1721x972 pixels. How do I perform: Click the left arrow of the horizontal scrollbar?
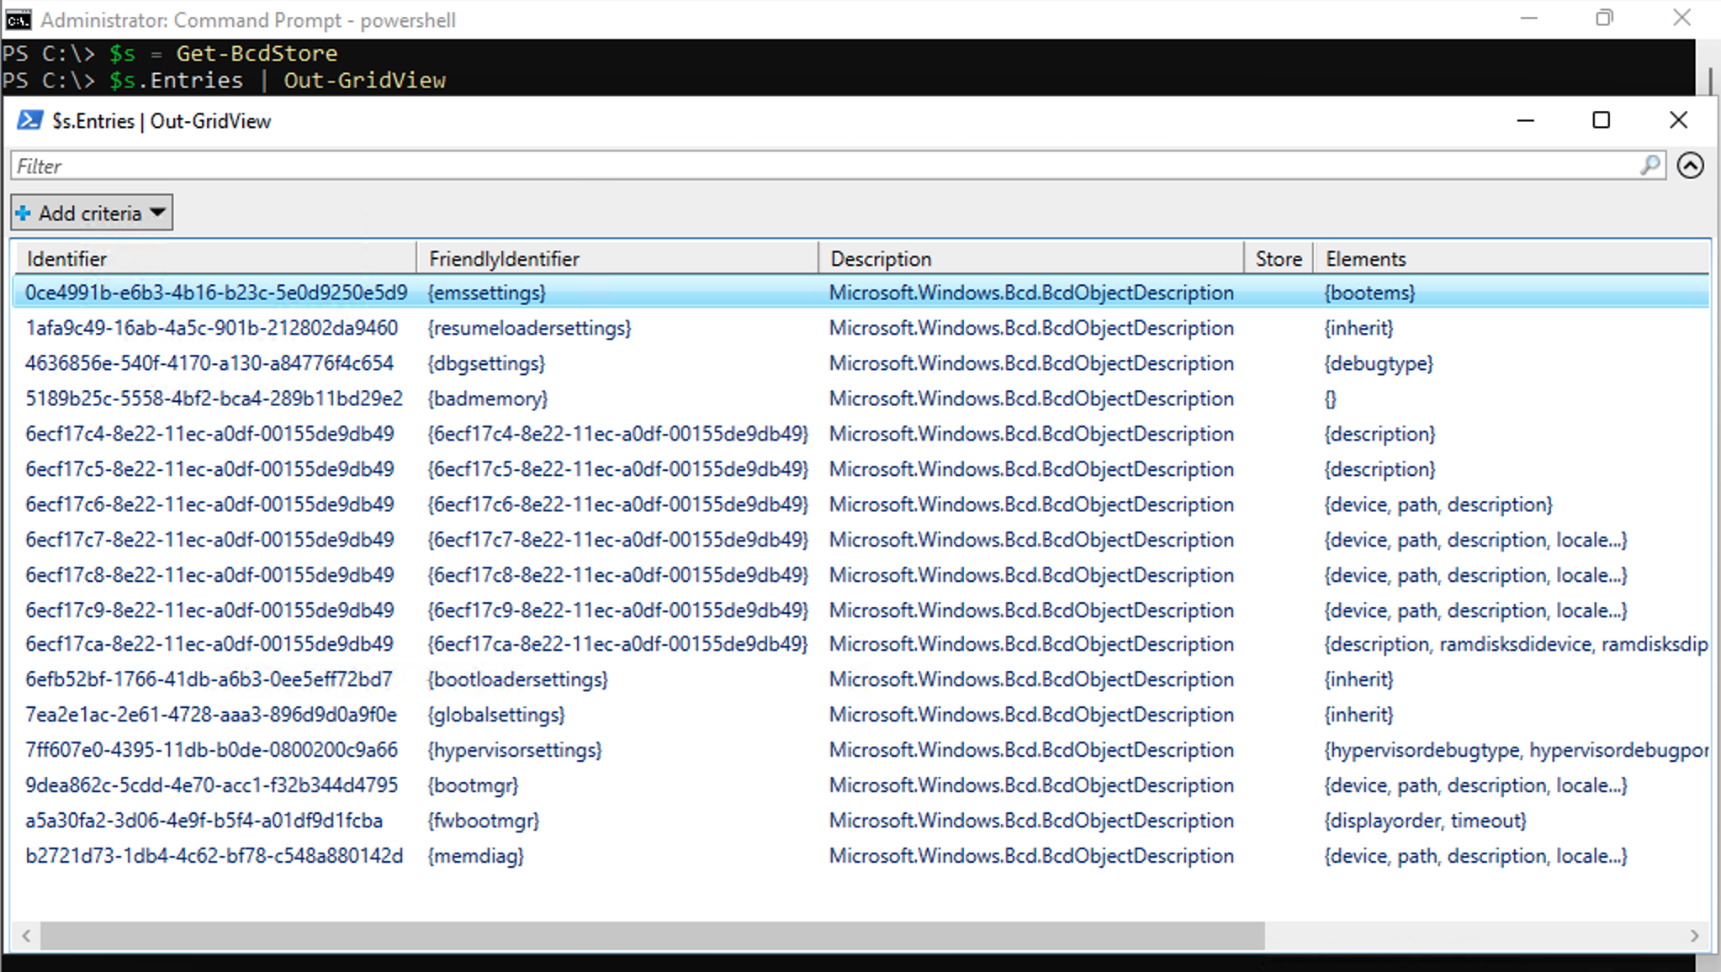tap(26, 936)
